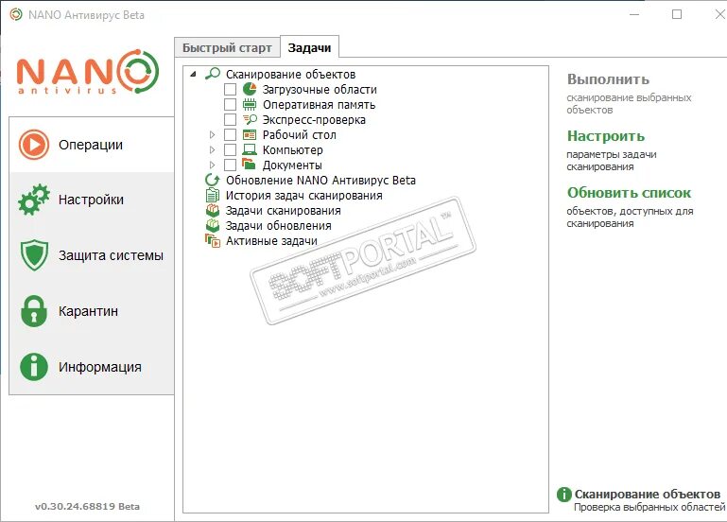This screenshot has height=522, width=727.
Task: Click the Сканирование объектов status text
Action: pyautogui.click(x=648, y=495)
